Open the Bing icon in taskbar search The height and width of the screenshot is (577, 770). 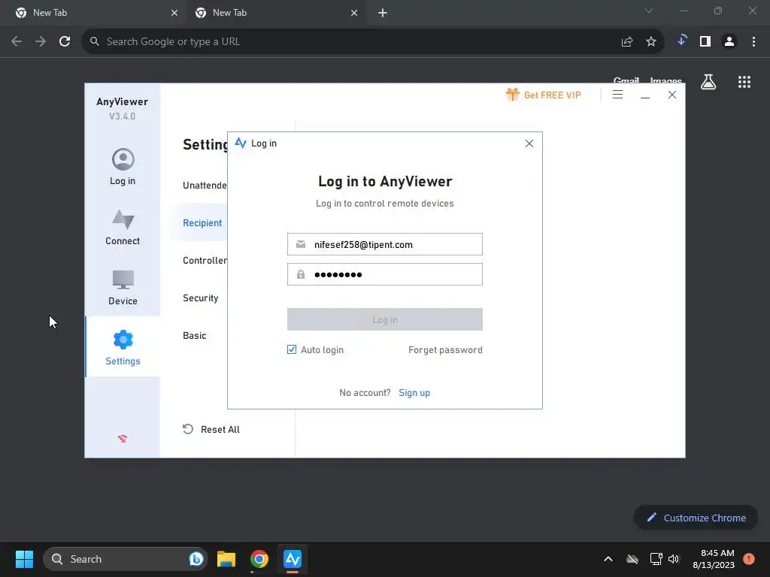(x=196, y=559)
